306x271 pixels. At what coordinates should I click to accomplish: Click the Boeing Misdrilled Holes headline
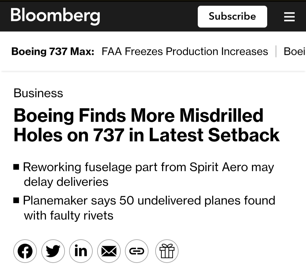point(146,125)
